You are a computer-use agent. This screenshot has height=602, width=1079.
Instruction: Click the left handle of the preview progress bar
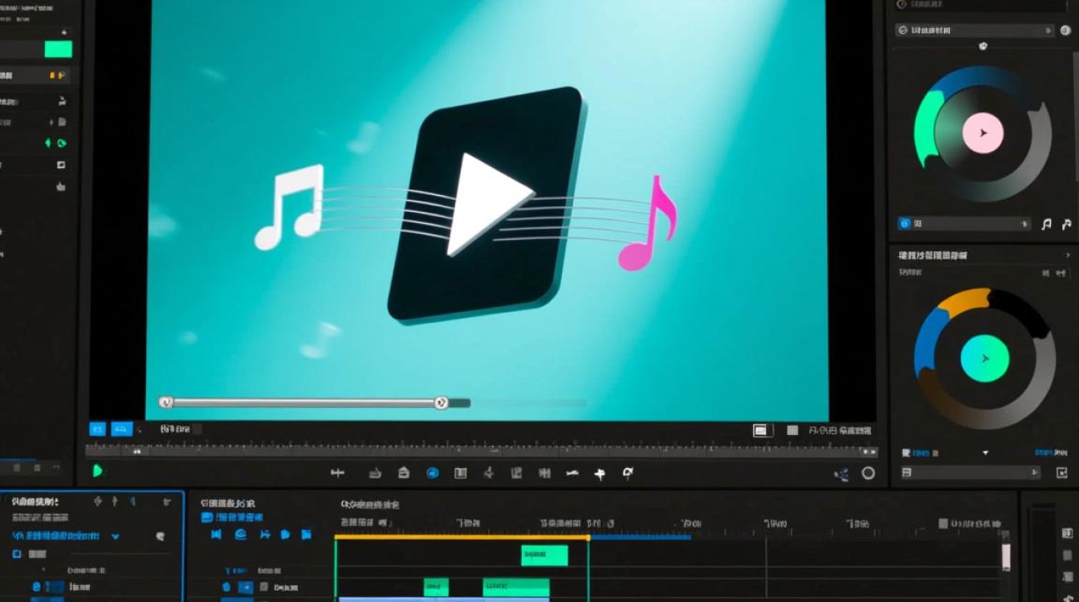166,402
